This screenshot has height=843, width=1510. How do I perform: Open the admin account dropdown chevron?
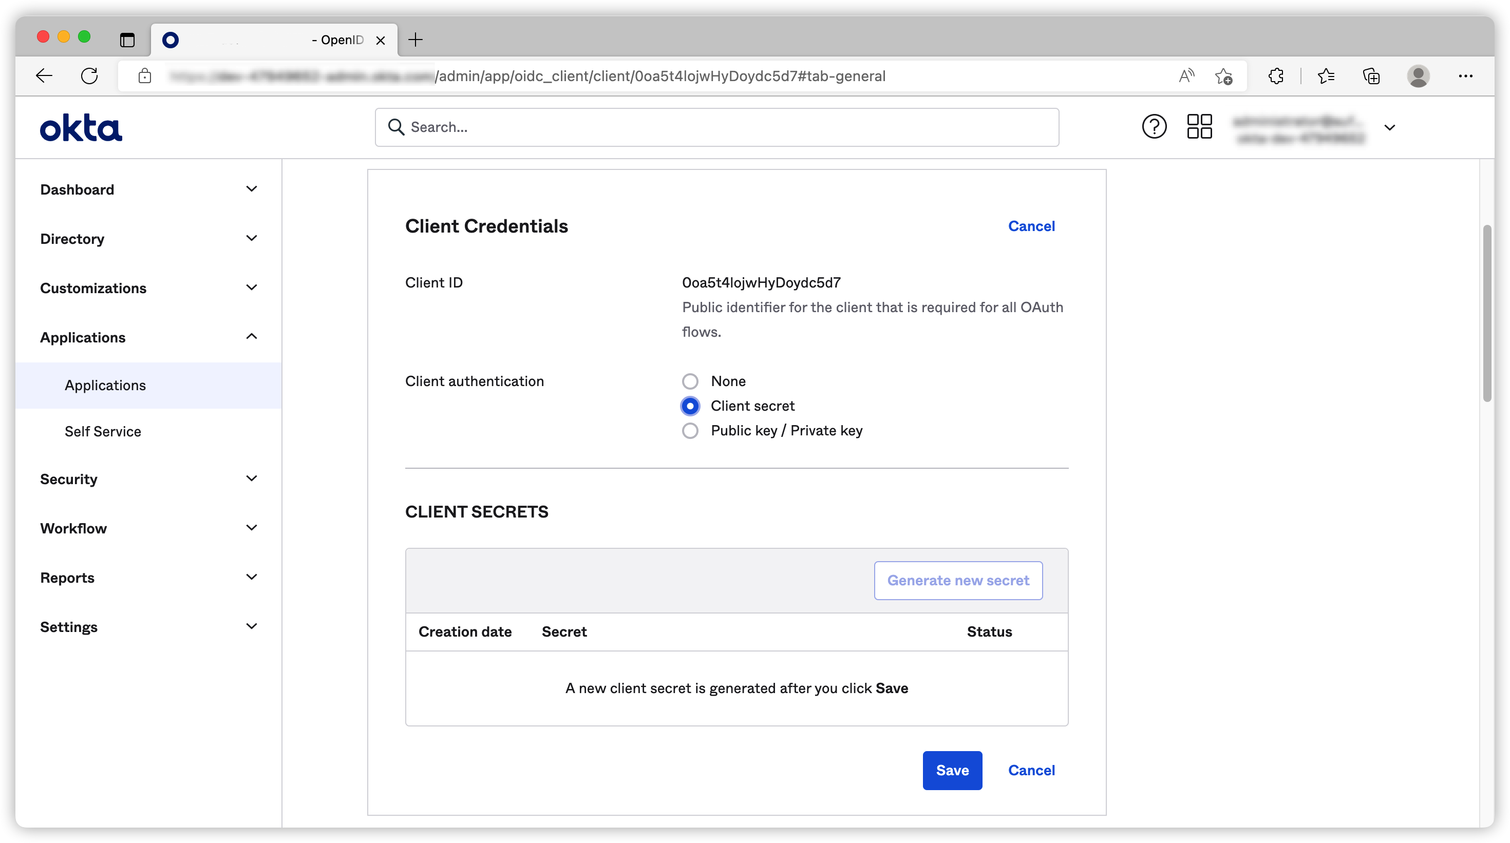[1389, 127]
